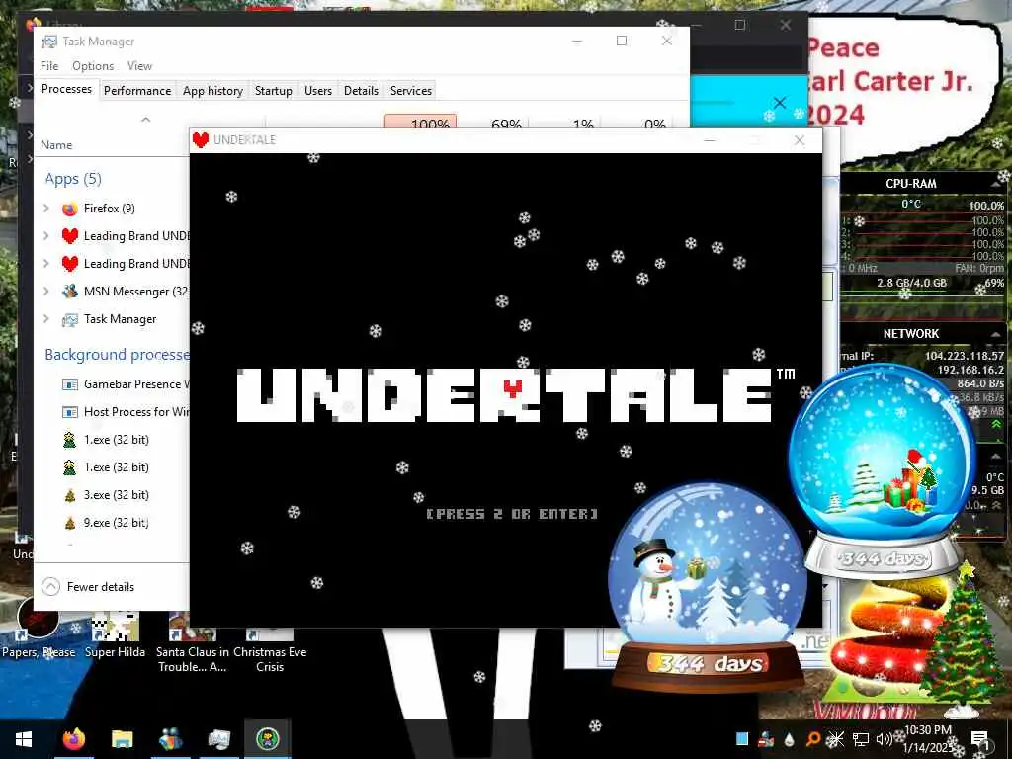Click the UNDERTALE window title heart icon
Image resolution: width=1012 pixels, height=759 pixels.
coord(201,140)
